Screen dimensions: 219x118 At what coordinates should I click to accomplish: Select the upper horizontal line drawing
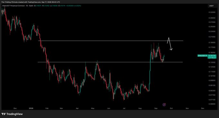tap(110, 41)
